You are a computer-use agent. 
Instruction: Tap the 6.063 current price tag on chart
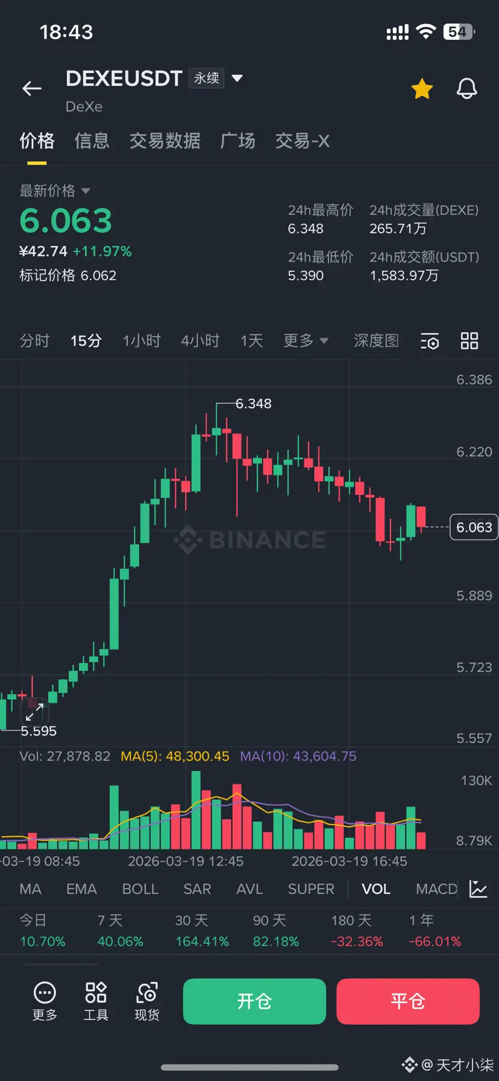coord(474,527)
